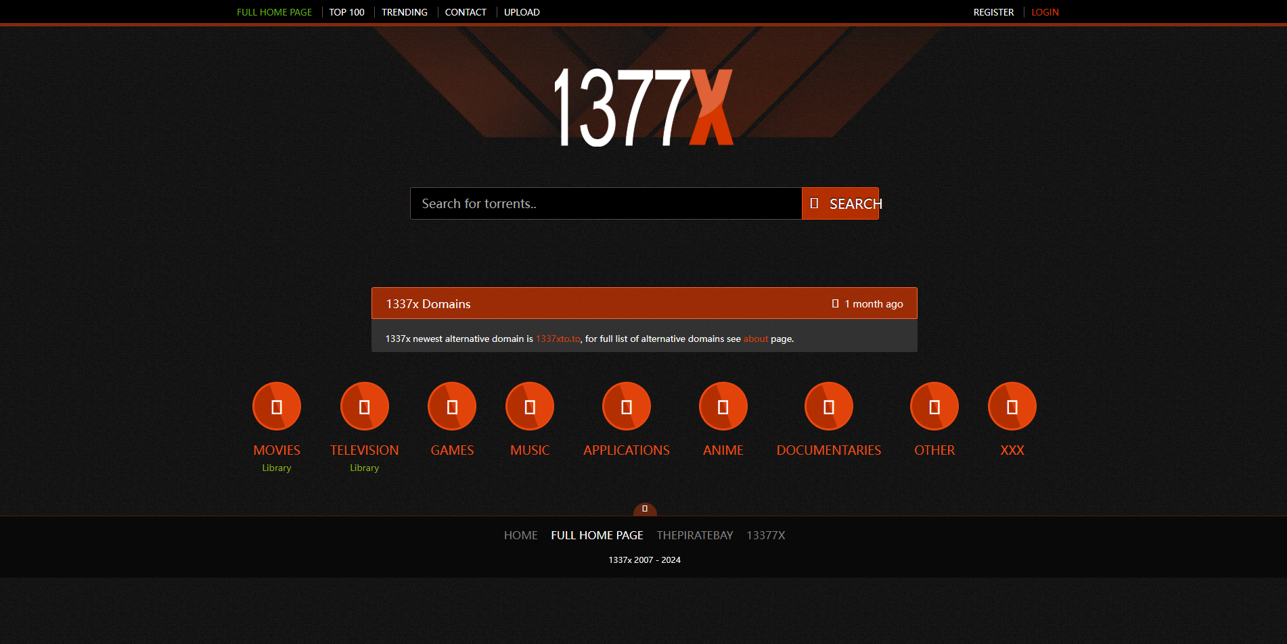Image resolution: width=1287 pixels, height=644 pixels.
Task: Open the Anime category circle icon
Action: pyautogui.click(x=723, y=406)
